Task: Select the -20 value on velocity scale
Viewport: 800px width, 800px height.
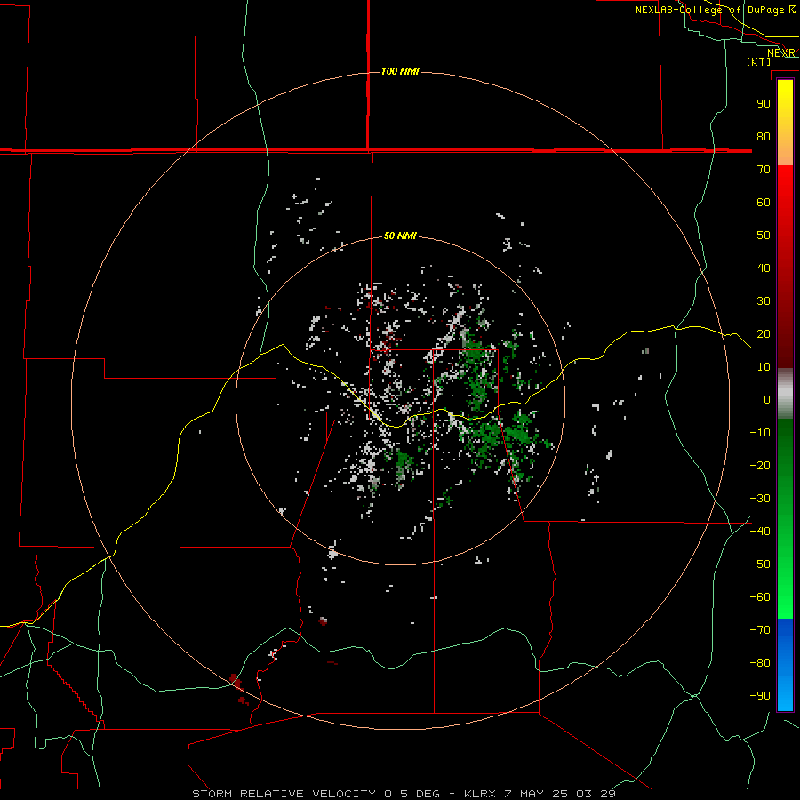Action: [760, 465]
